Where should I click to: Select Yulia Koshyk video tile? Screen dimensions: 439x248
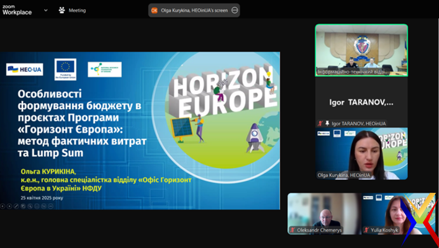(x=398, y=213)
